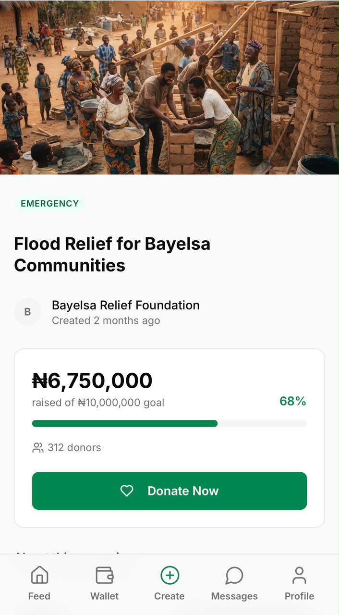339x615 pixels.
Task: Tap the Flood Relief for Bayelsa Communities title
Action: click(x=112, y=254)
